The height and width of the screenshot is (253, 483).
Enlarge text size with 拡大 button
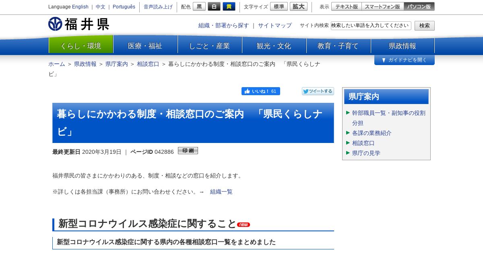click(x=299, y=6)
